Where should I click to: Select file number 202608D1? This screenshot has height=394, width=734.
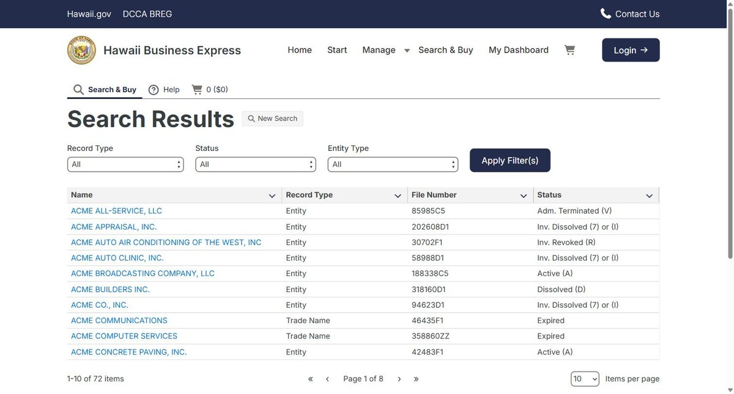[x=430, y=227]
